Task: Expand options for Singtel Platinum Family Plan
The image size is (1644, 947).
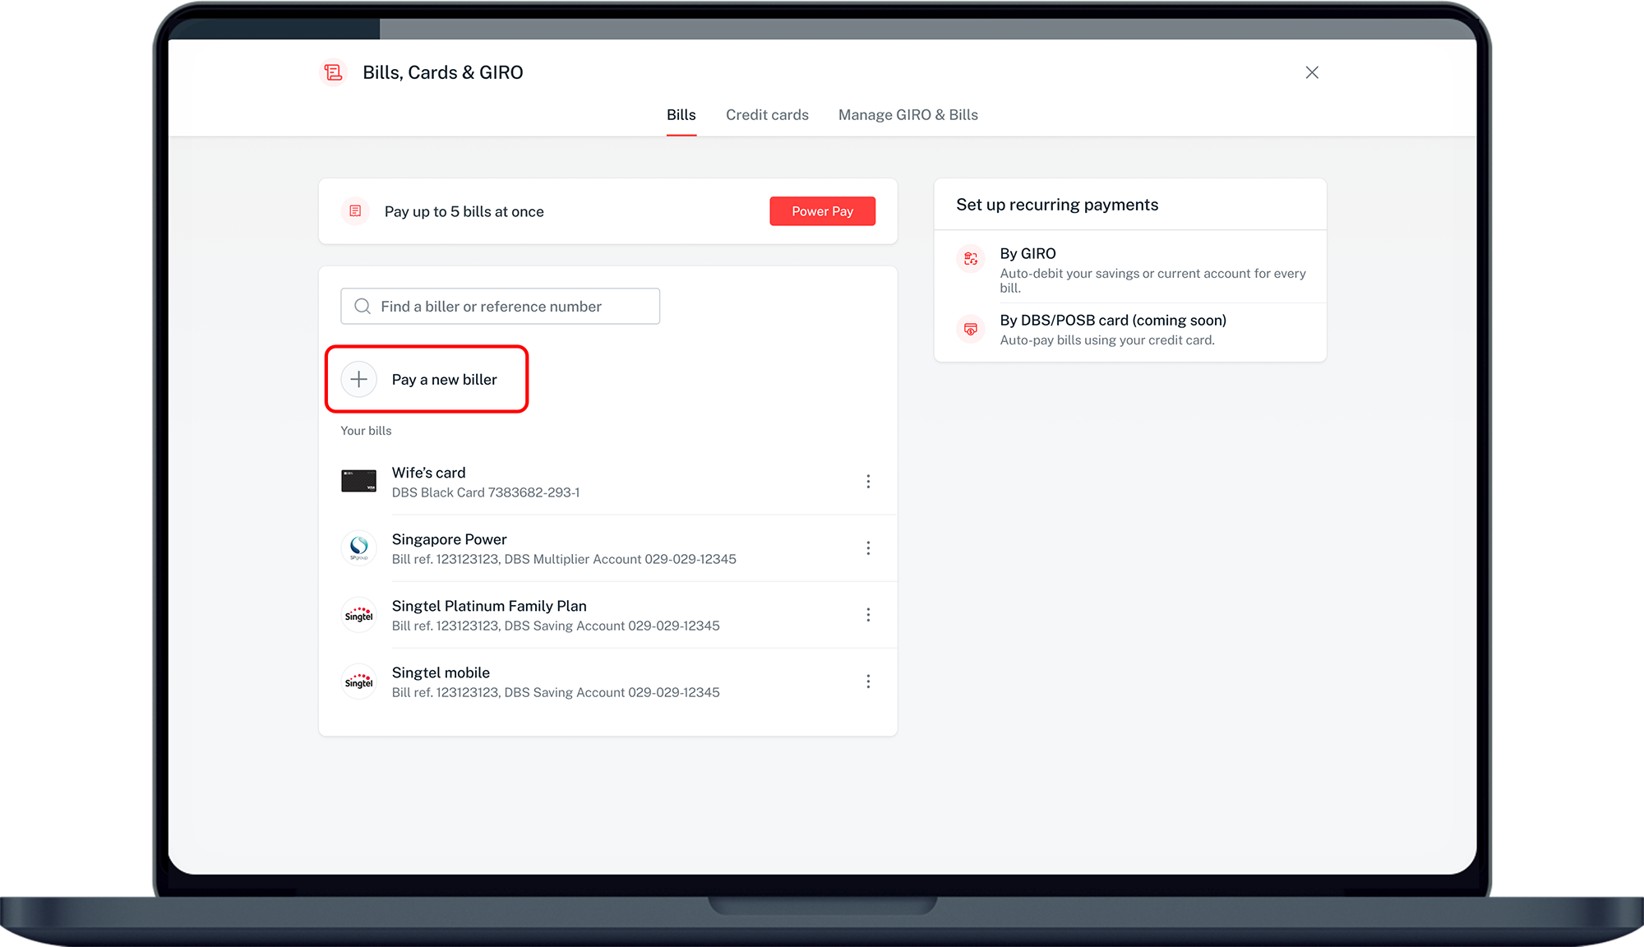Action: coord(868,615)
